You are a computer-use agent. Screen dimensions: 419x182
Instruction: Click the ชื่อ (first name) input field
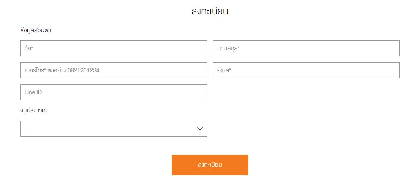click(114, 48)
